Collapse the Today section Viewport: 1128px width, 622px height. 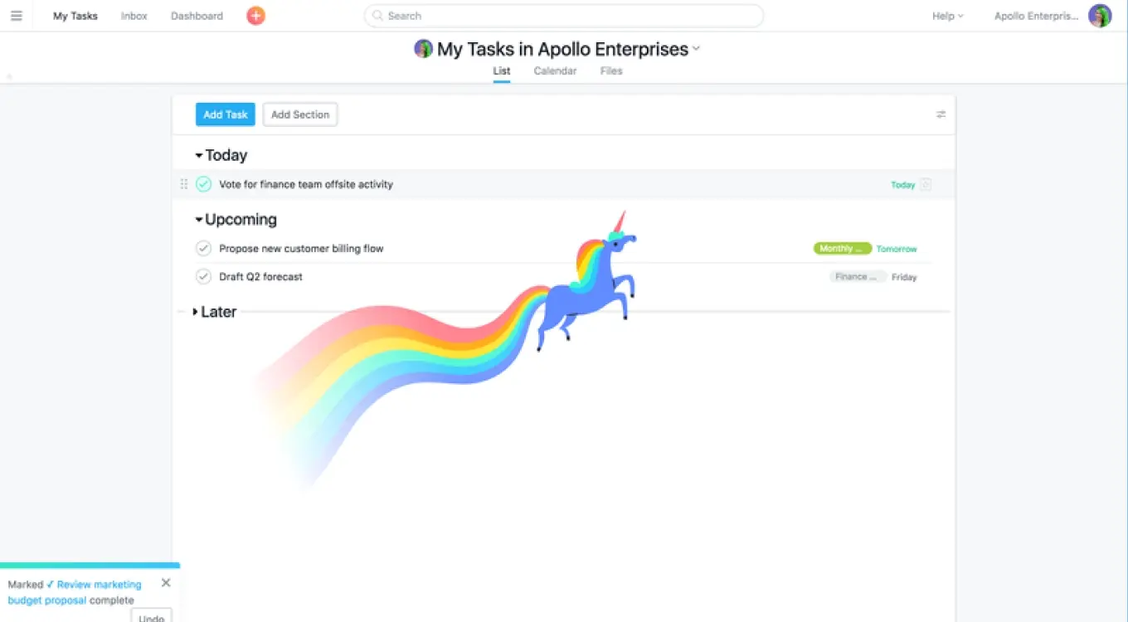(x=199, y=156)
